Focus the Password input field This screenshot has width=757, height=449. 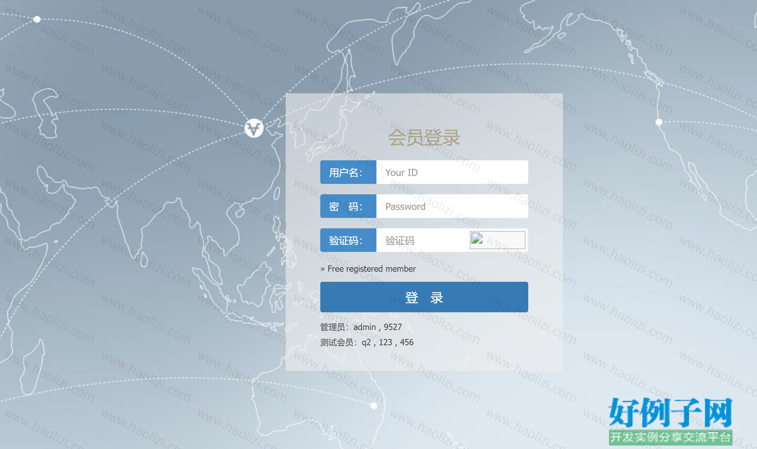pos(452,206)
